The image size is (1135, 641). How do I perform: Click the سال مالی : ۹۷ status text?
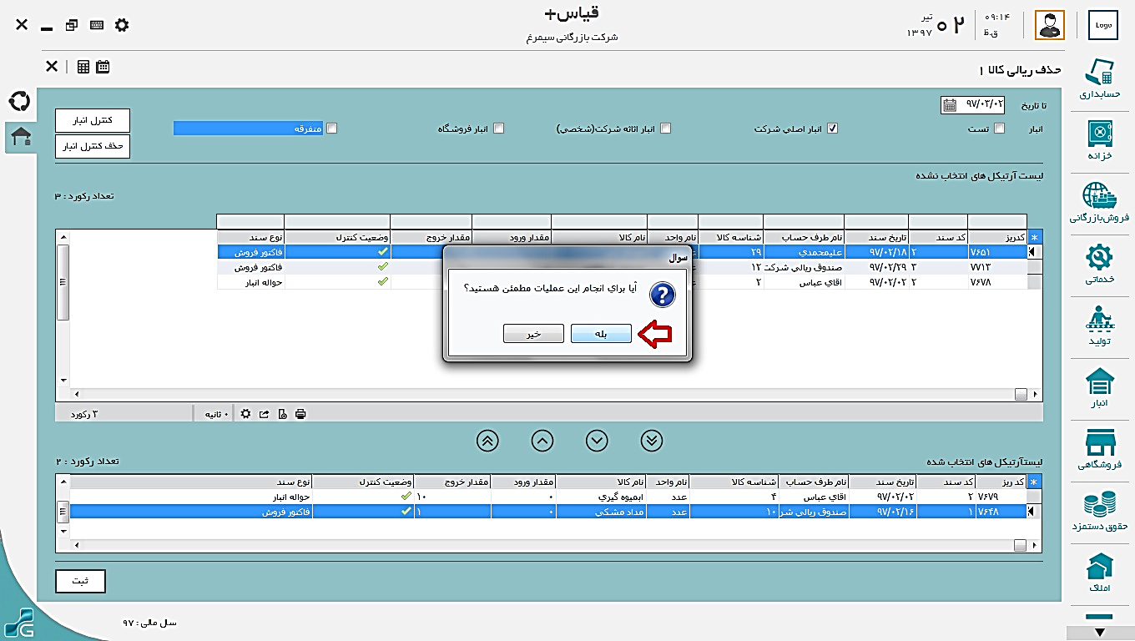click(149, 623)
